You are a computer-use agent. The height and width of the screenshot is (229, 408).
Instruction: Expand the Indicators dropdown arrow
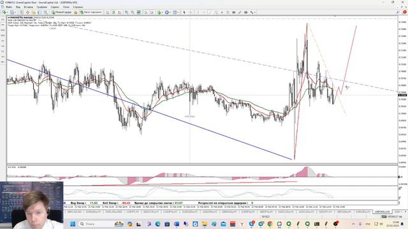[x=163, y=12]
